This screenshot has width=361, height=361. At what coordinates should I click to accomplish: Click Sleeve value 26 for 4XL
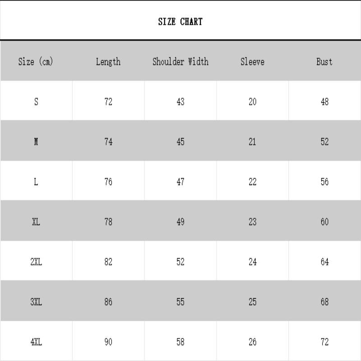click(x=253, y=342)
